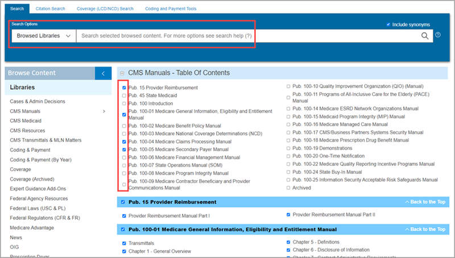Check Pub. 100-22 Quality Reporting Incentive Programs
Screen dimensions: 455x258
click(x=288, y=164)
